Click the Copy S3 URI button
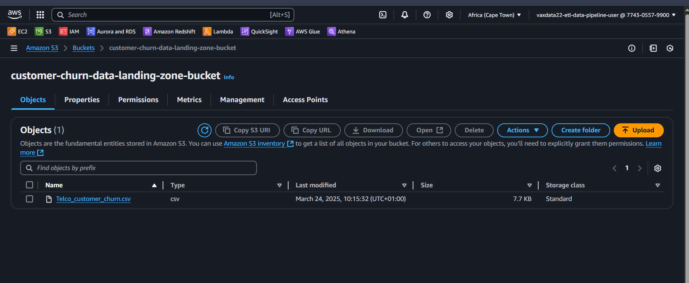Image resolution: width=689 pixels, height=283 pixels. (x=248, y=130)
